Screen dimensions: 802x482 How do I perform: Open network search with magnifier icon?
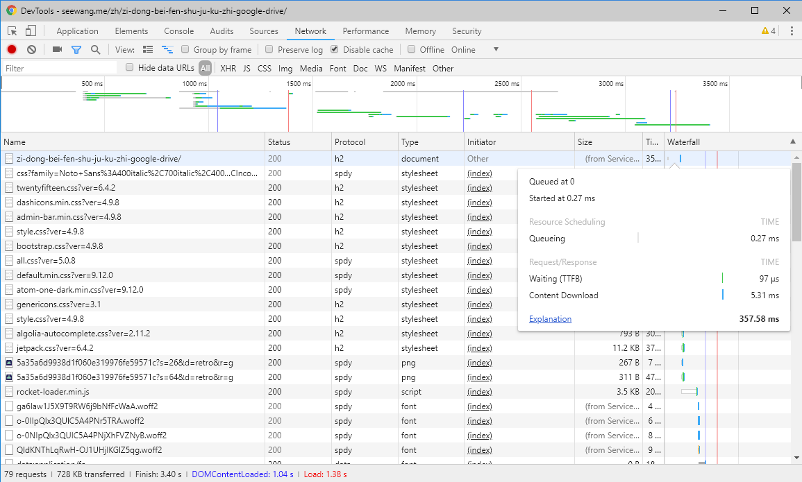coord(96,49)
